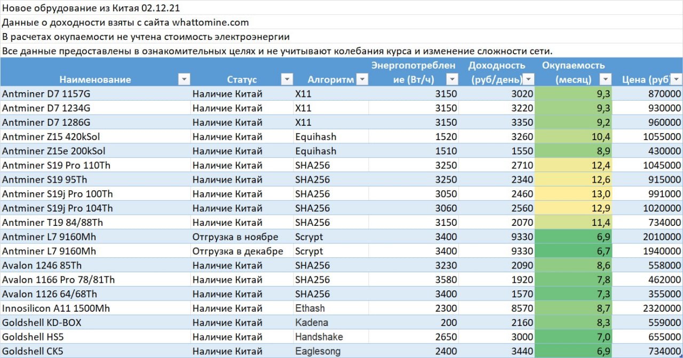Select algorithm cell 'Kadena'
This screenshot has height=358, width=683.
click(x=331, y=322)
